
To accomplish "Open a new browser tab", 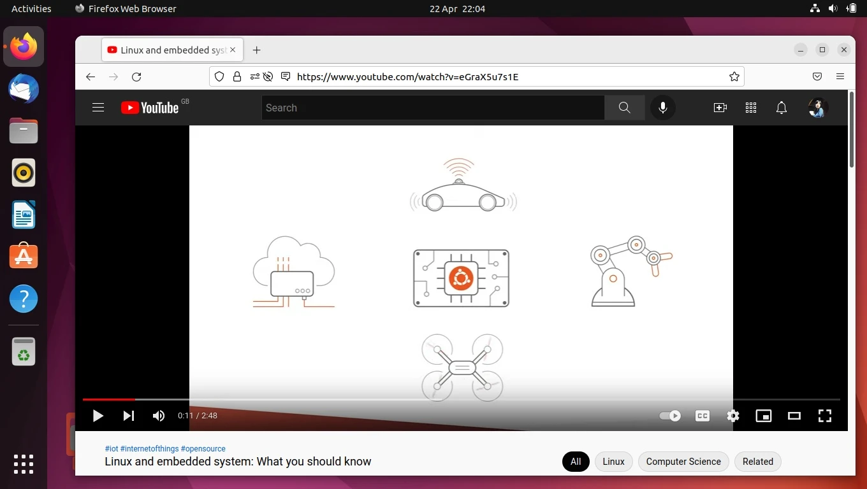I will [x=256, y=50].
